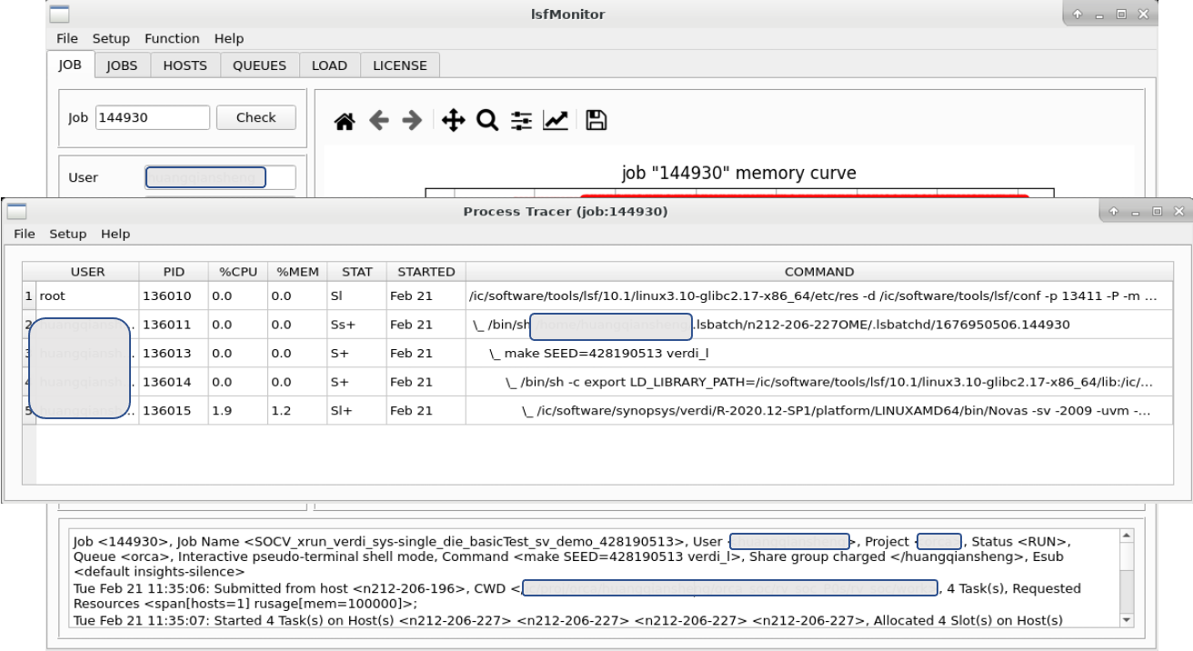
Task: Open File menu in Process Tracer window
Action: pos(24,234)
